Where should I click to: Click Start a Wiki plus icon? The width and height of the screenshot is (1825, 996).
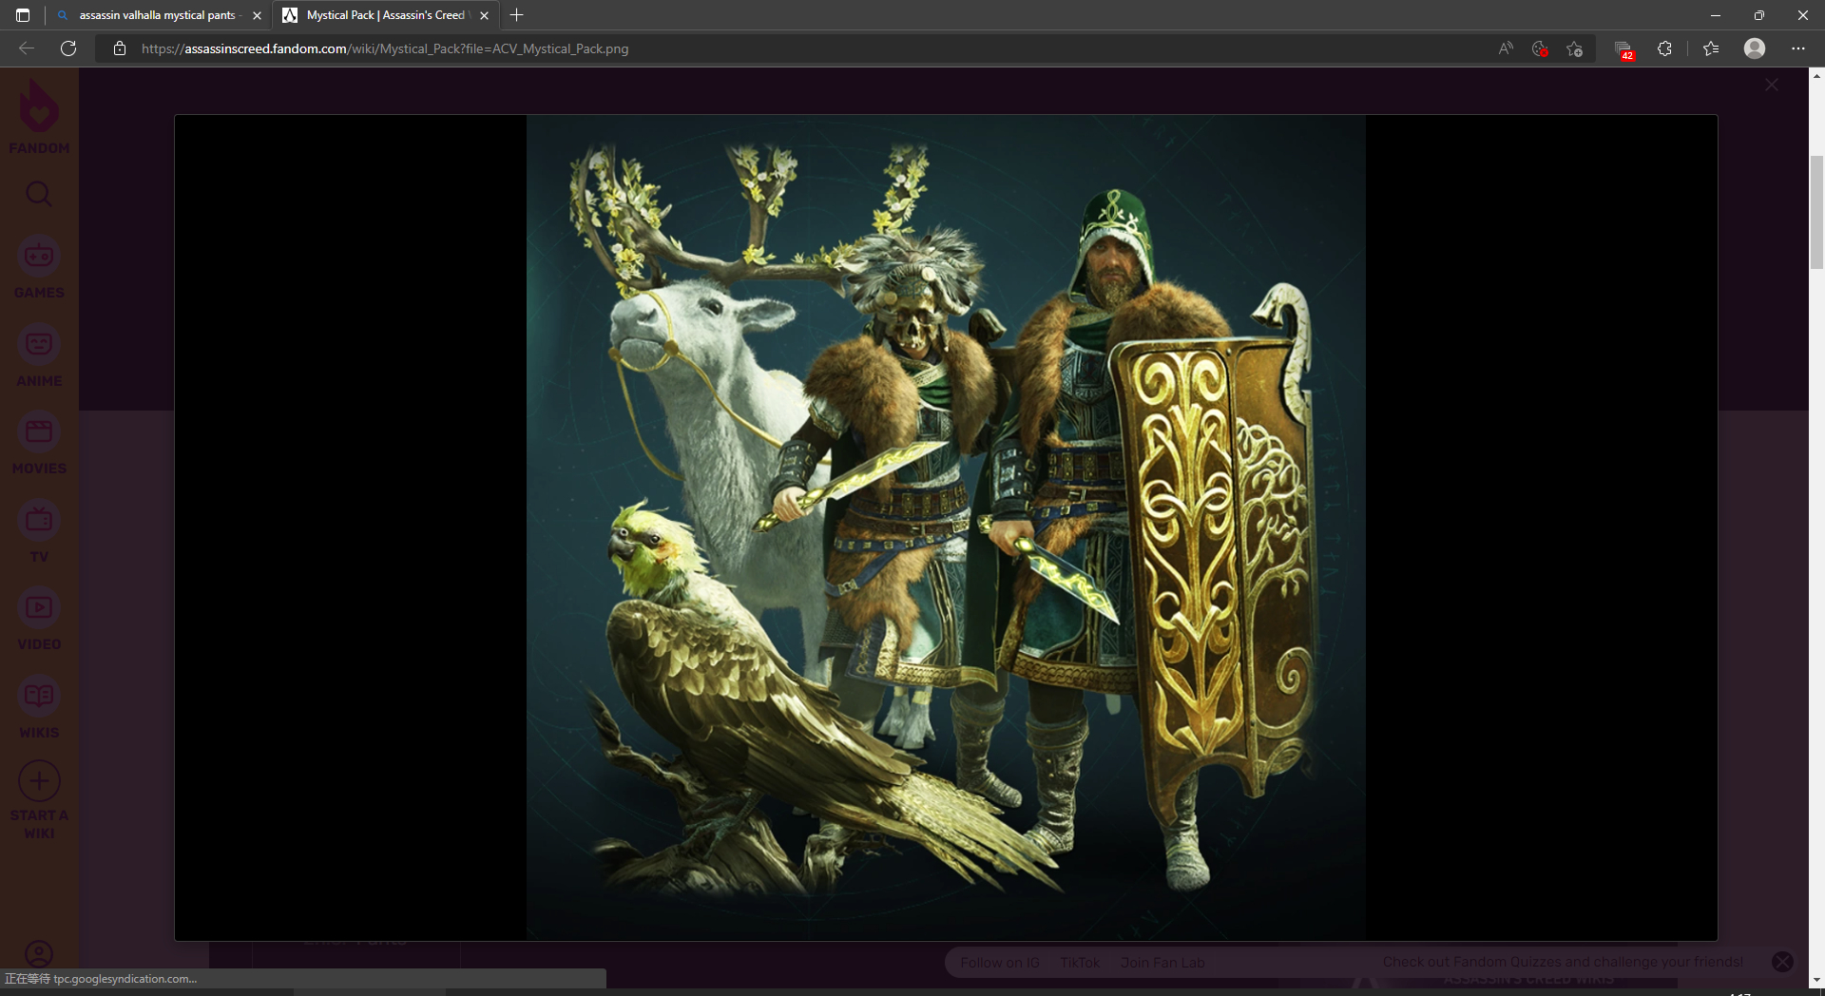[39, 781]
